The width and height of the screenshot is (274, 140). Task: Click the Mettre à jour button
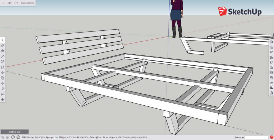pyautogui.click(x=14, y=132)
